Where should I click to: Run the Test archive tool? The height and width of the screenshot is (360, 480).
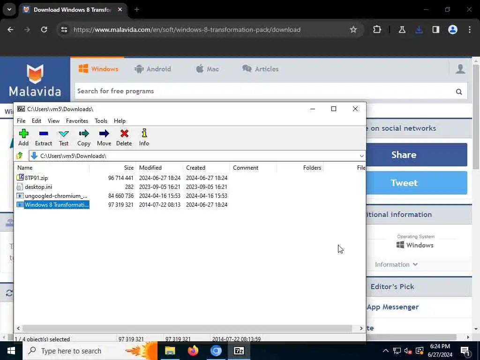(64, 137)
